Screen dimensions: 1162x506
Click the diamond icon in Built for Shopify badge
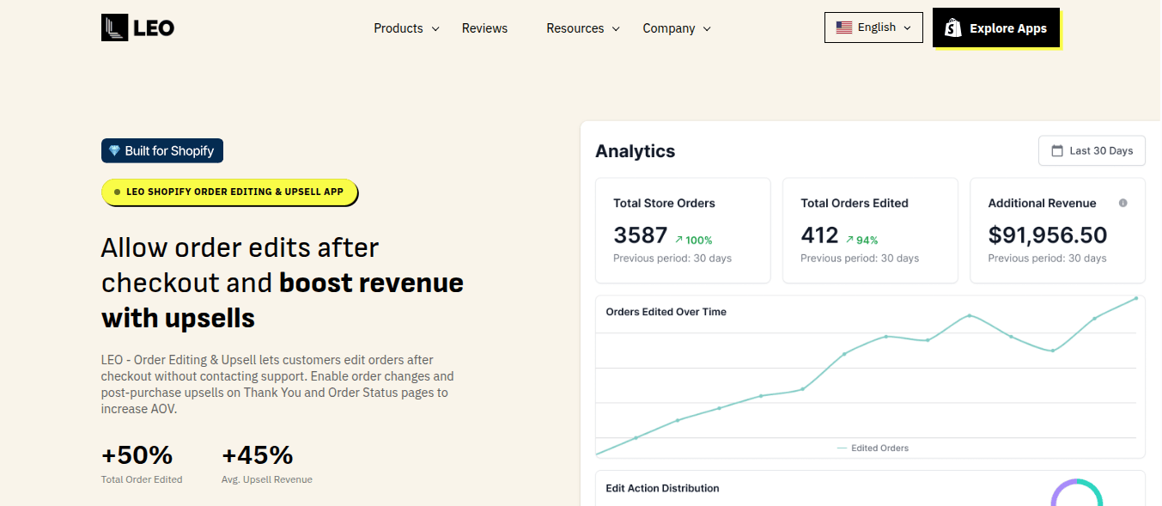pyautogui.click(x=114, y=151)
